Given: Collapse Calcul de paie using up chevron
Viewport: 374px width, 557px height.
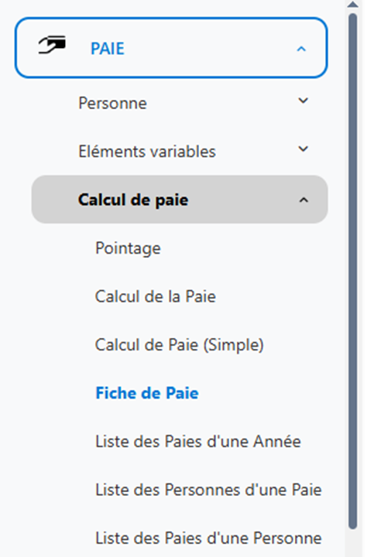Looking at the screenshot, I should tap(304, 200).
